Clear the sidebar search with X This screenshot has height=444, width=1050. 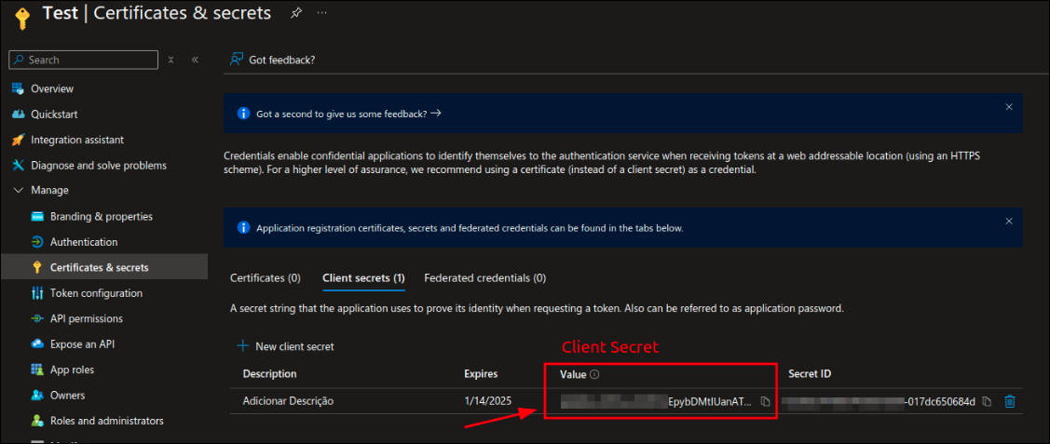[x=170, y=60]
